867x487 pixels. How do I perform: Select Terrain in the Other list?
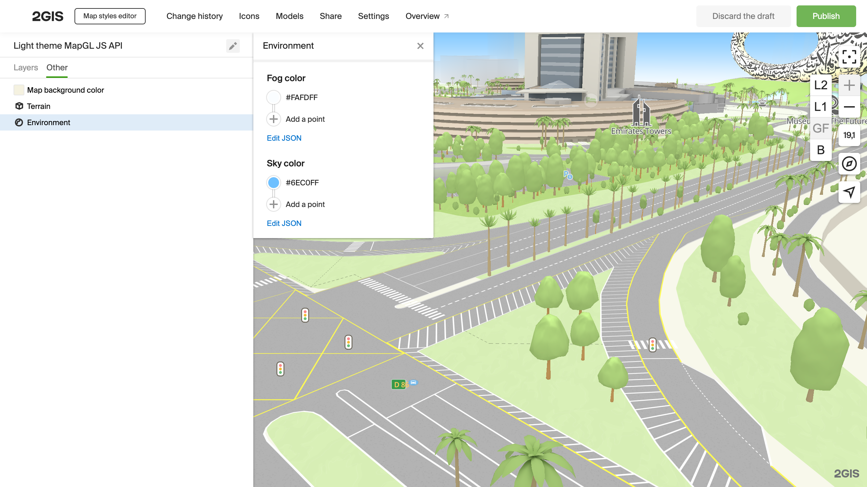39,106
